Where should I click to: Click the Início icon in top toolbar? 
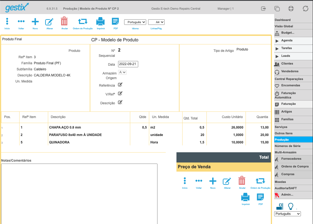7,22
